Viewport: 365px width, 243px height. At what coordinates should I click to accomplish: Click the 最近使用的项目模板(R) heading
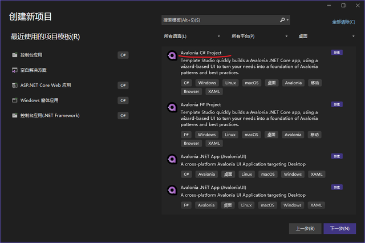pyautogui.click(x=45, y=37)
